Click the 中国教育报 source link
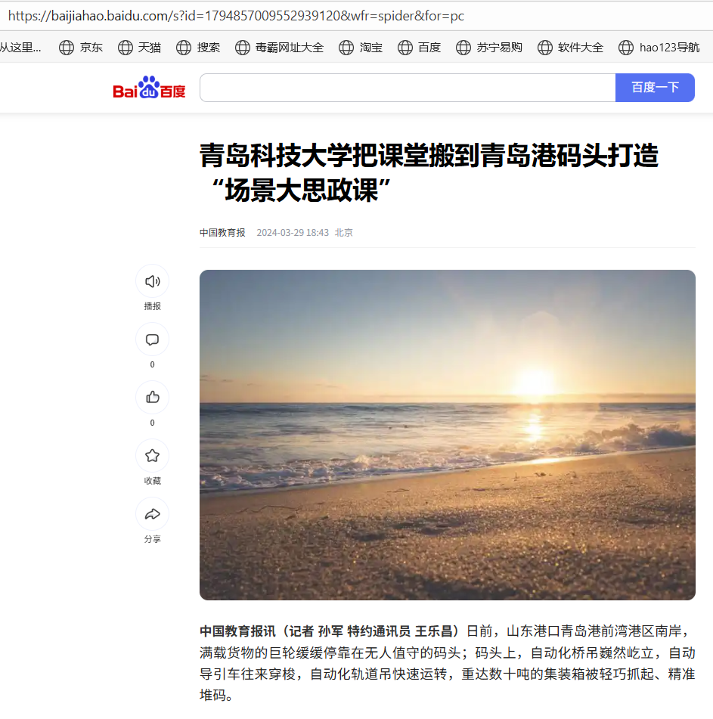The width and height of the screenshot is (713, 719). 222,232
